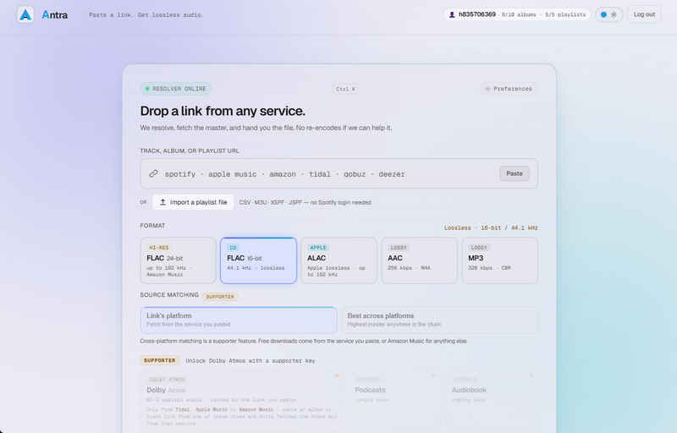Click 'Drop a link from any service.' heading
Screen dimensions: 677x433
tap(223, 111)
